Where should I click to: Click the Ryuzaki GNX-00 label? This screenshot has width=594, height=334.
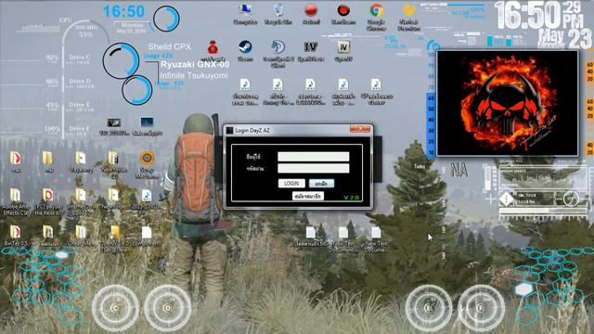tap(195, 64)
